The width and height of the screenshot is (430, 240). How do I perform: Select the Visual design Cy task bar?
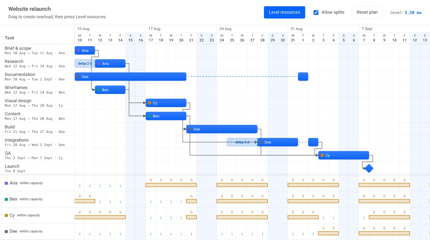pos(166,103)
